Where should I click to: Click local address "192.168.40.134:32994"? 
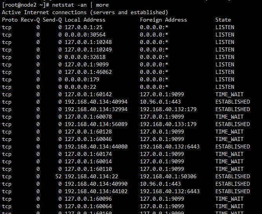pyautogui.click(x=96, y=109)
